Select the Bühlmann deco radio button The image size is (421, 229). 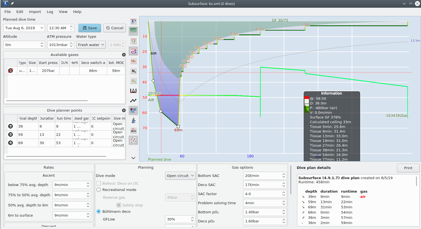click(x=99, y=211)
